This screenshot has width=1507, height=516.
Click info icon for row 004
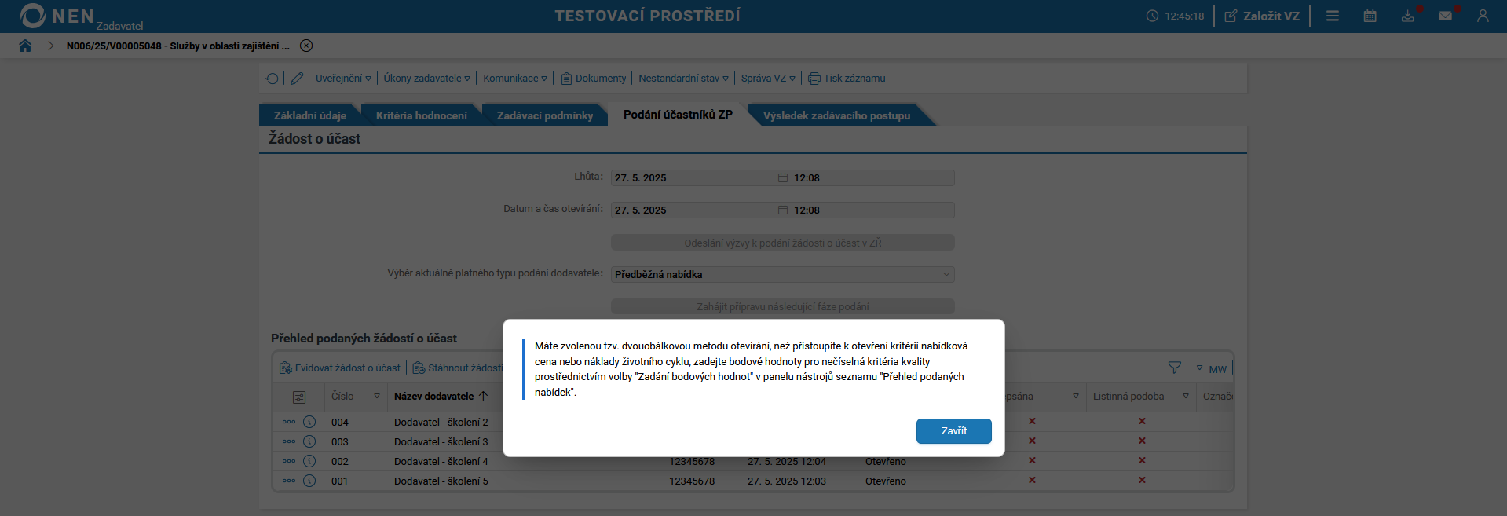point(309,422)
